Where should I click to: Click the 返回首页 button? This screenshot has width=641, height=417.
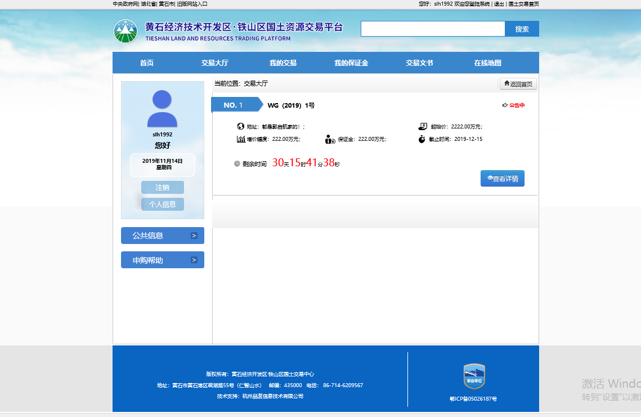point(518,84)
